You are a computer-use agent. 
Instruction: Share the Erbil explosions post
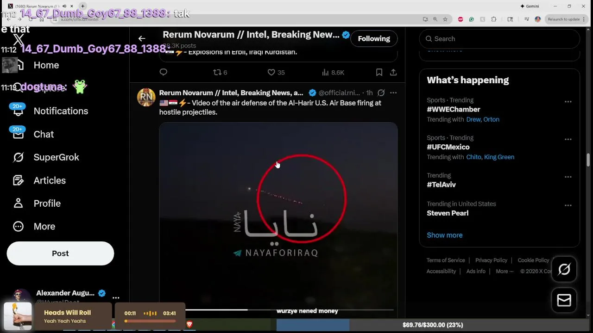point(393,72)
